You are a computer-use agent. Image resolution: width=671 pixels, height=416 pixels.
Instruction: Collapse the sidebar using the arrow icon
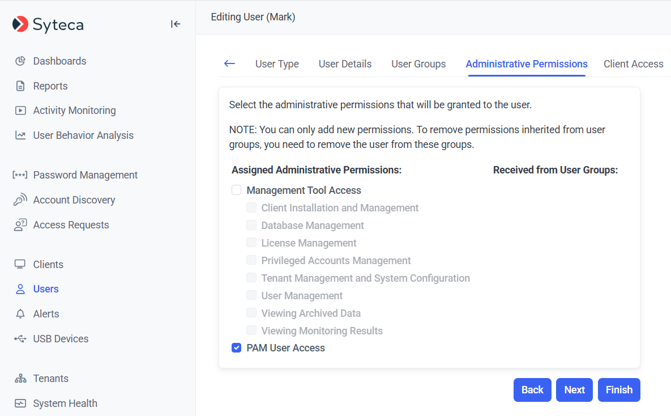pos(176,24)
